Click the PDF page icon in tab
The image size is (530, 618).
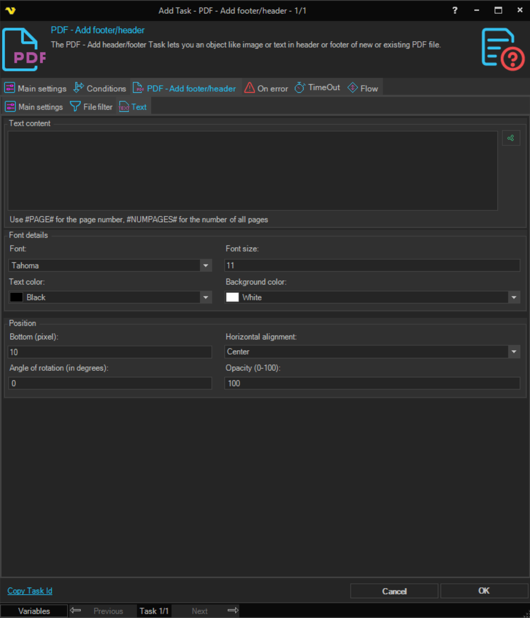[x=138, y=87]
